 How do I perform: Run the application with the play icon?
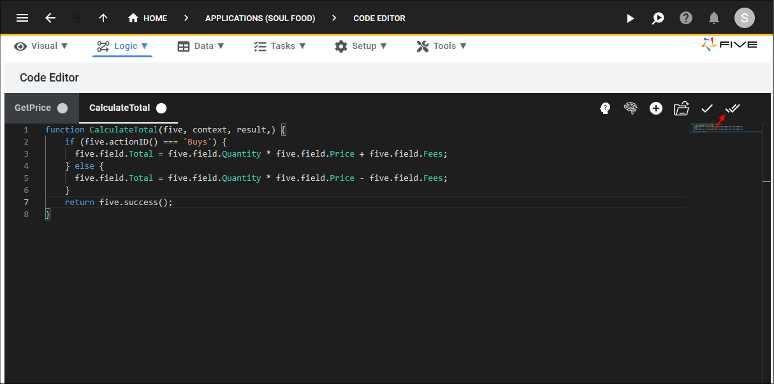(631, 18)
